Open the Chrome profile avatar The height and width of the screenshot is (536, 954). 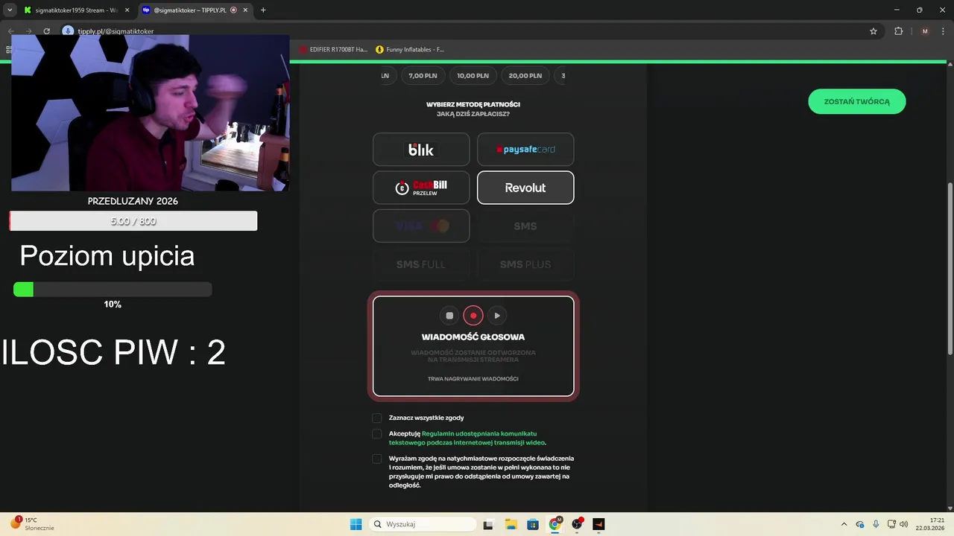925,31
